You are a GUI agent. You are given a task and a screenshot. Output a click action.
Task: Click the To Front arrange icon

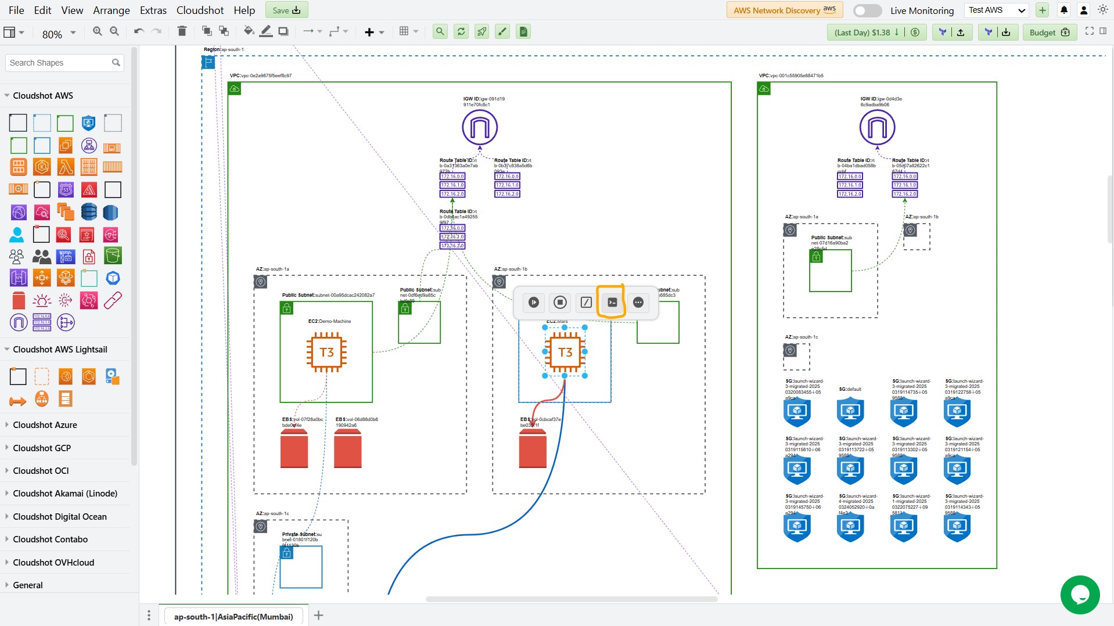pyautogui.click(x=207, y=31)
